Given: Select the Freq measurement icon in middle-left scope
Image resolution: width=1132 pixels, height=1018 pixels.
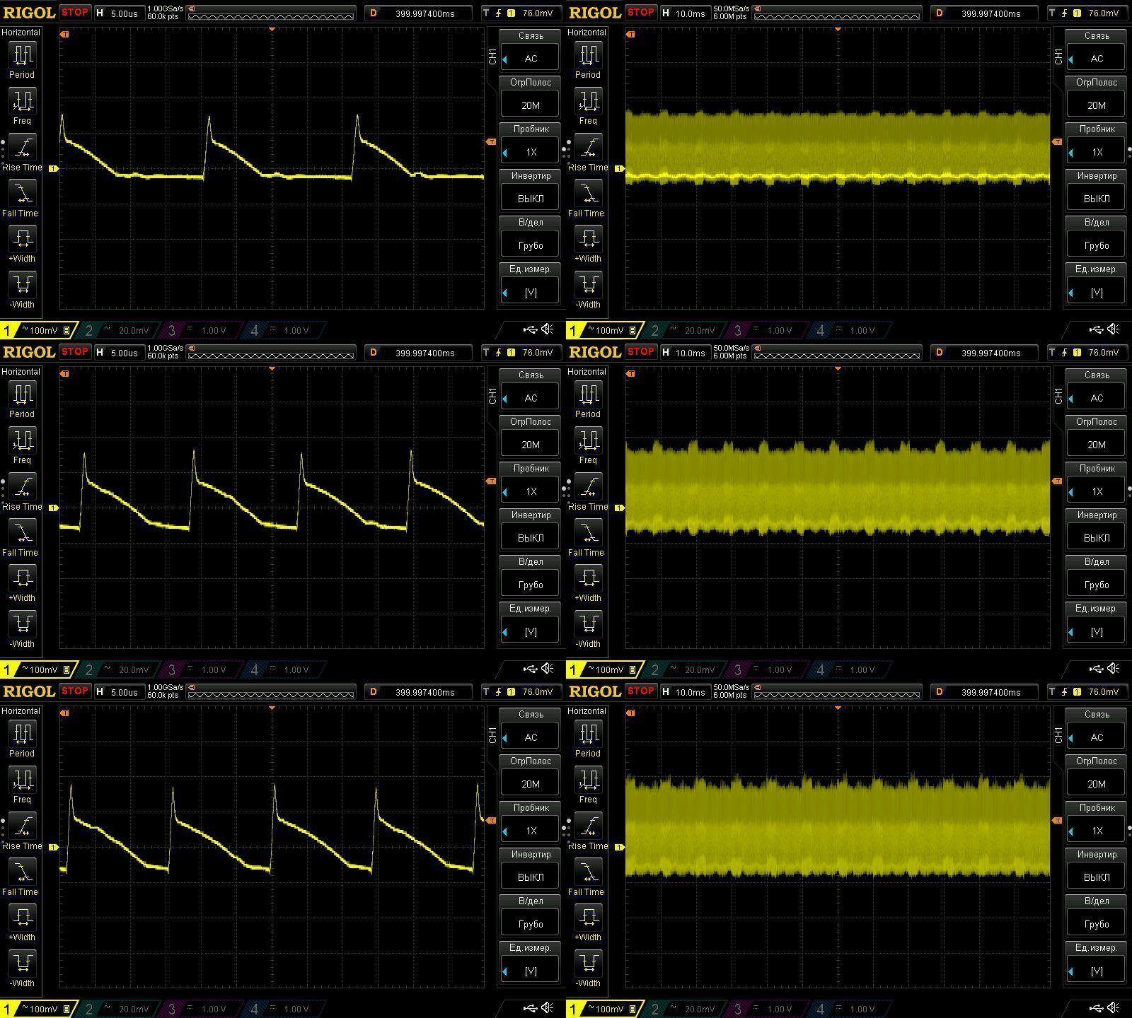Looking at the screenshot, I should coord(22,440).
